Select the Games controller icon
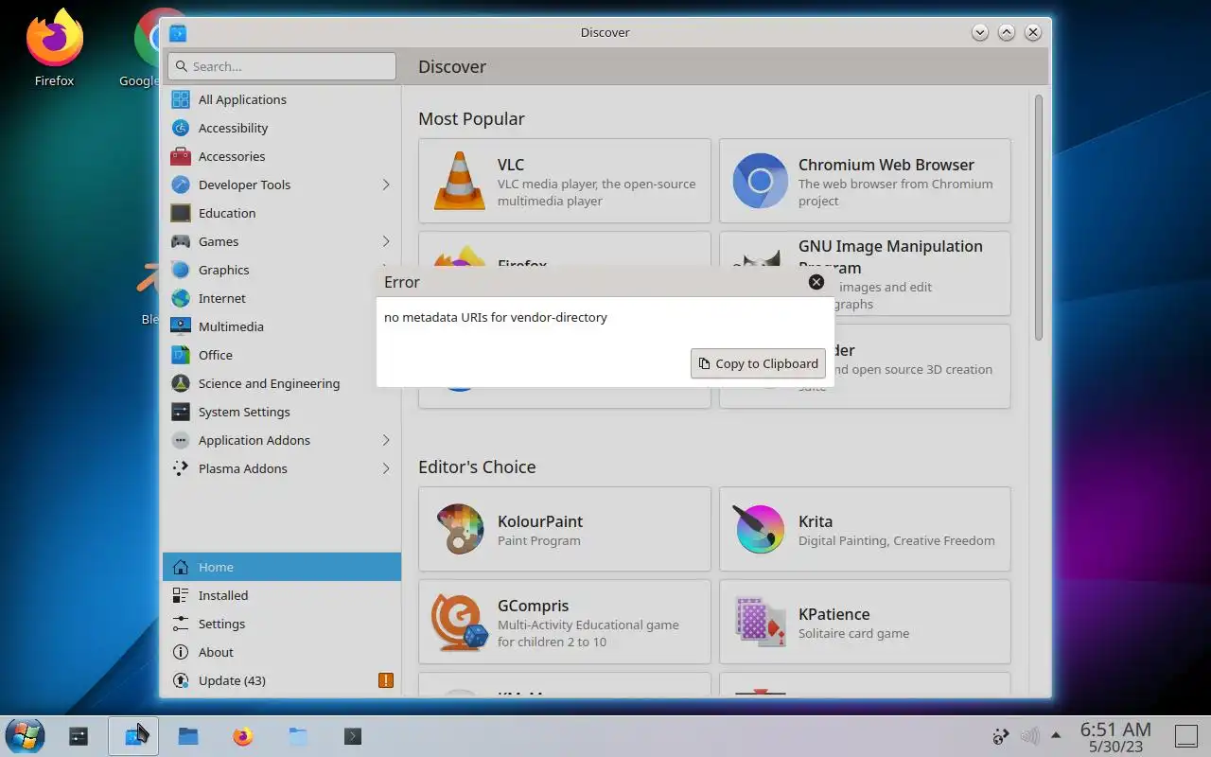The width and height of the screenshot is (1211, 757). tap(181, 241)
